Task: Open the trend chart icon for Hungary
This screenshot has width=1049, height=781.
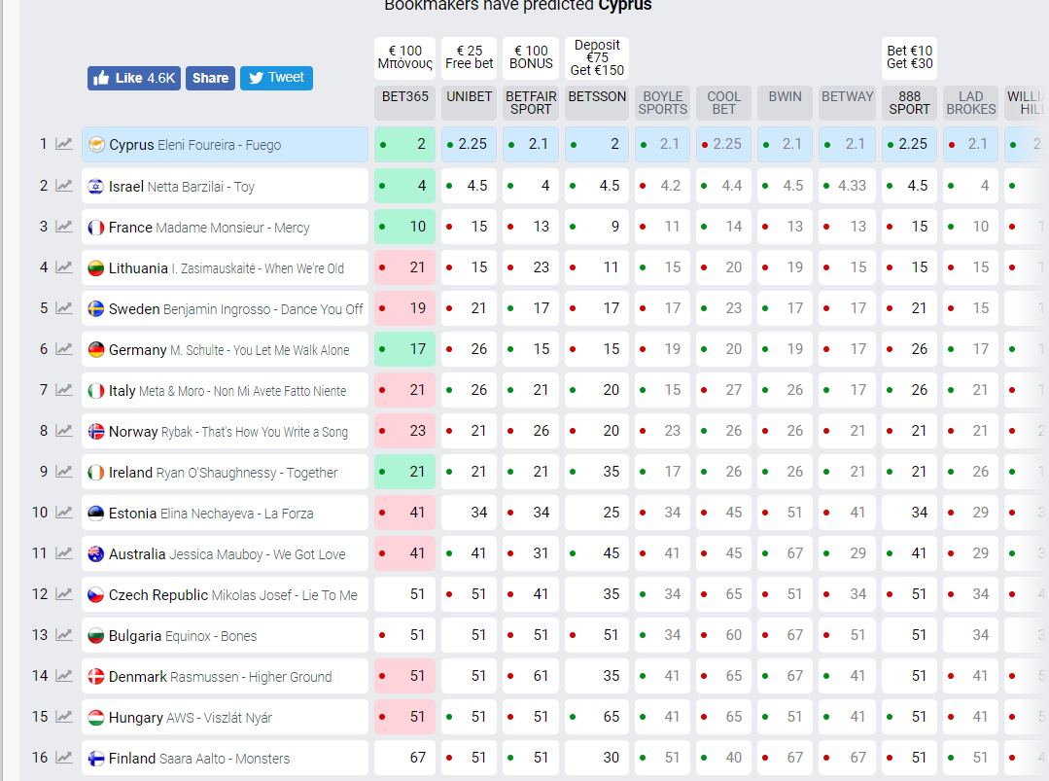Action: click(x=63, y=716)
